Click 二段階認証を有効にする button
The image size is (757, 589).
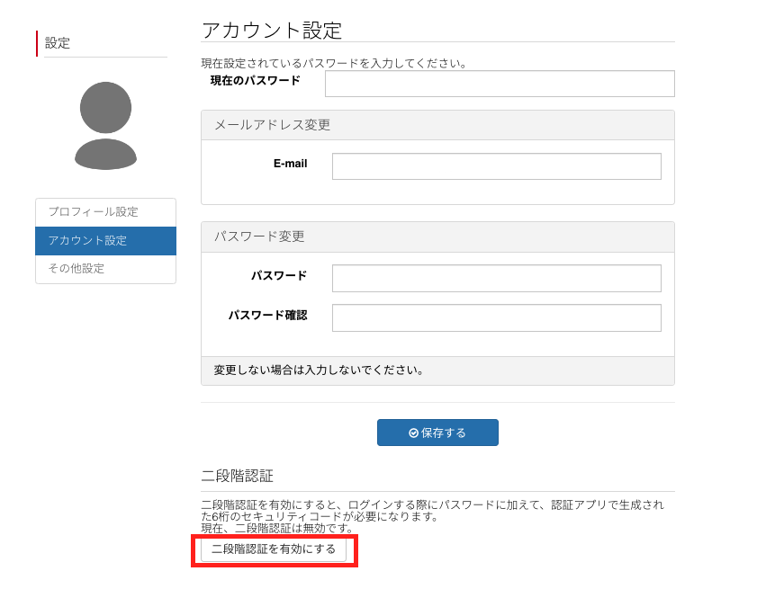coord(274,549)
